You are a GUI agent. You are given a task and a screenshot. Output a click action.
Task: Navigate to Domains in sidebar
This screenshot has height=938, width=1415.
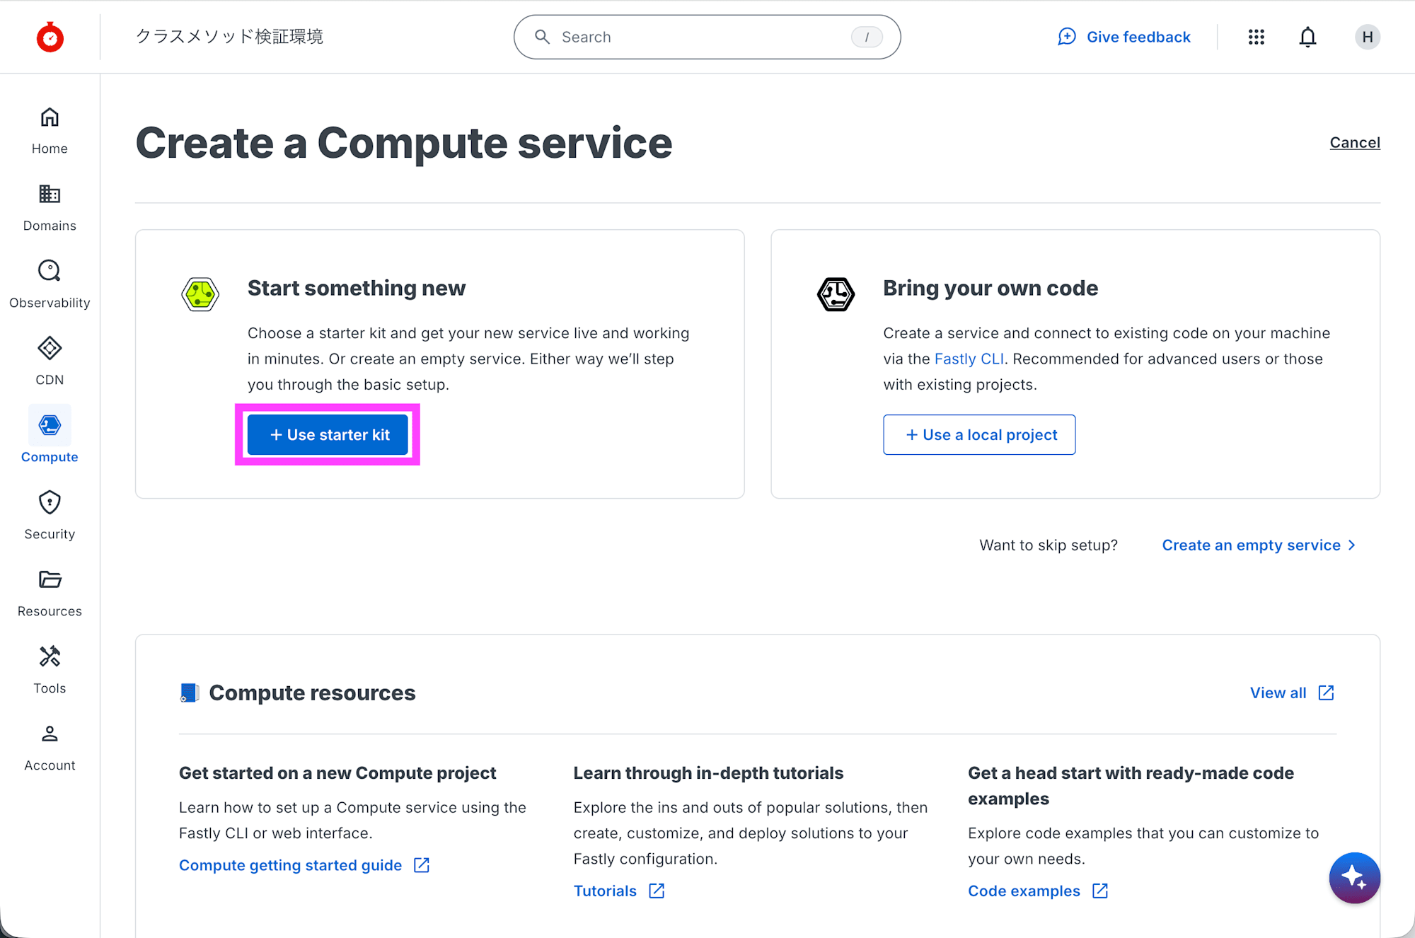tap(50, 207)
